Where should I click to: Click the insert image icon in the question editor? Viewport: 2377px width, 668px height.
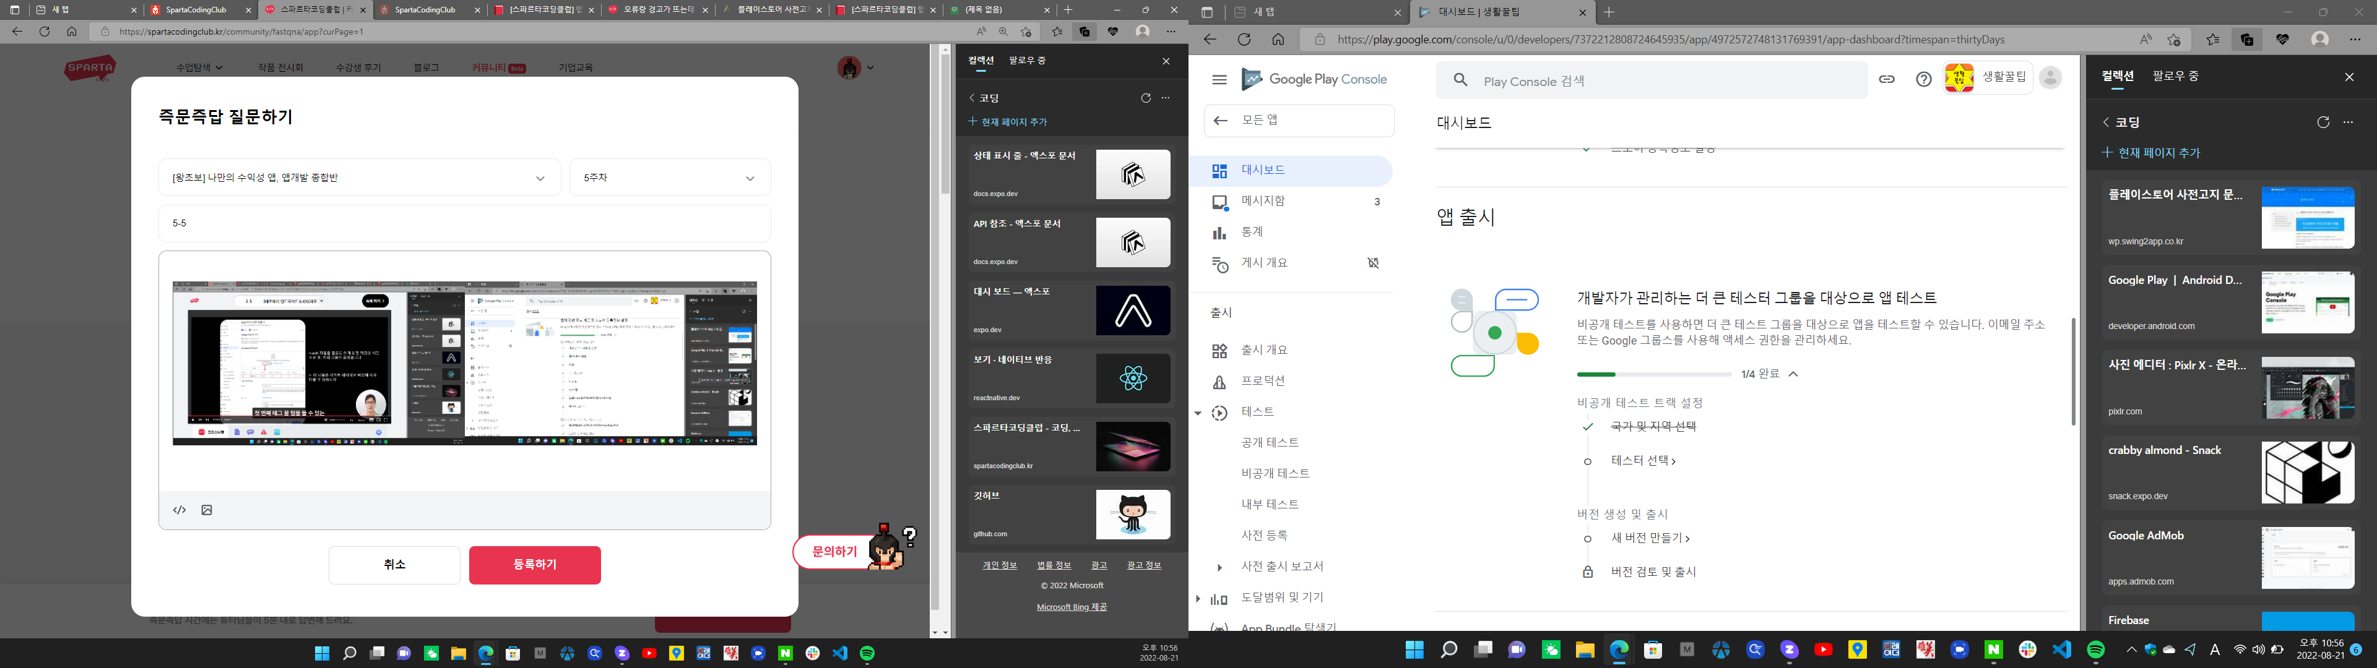pyautogui.click(x=207, y=510)
